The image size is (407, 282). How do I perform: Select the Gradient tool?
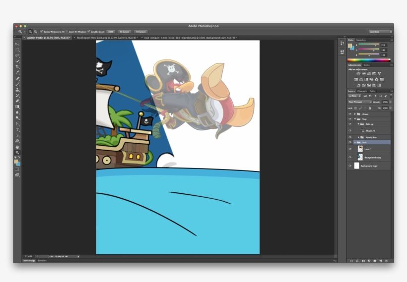[x=17, y=107]
